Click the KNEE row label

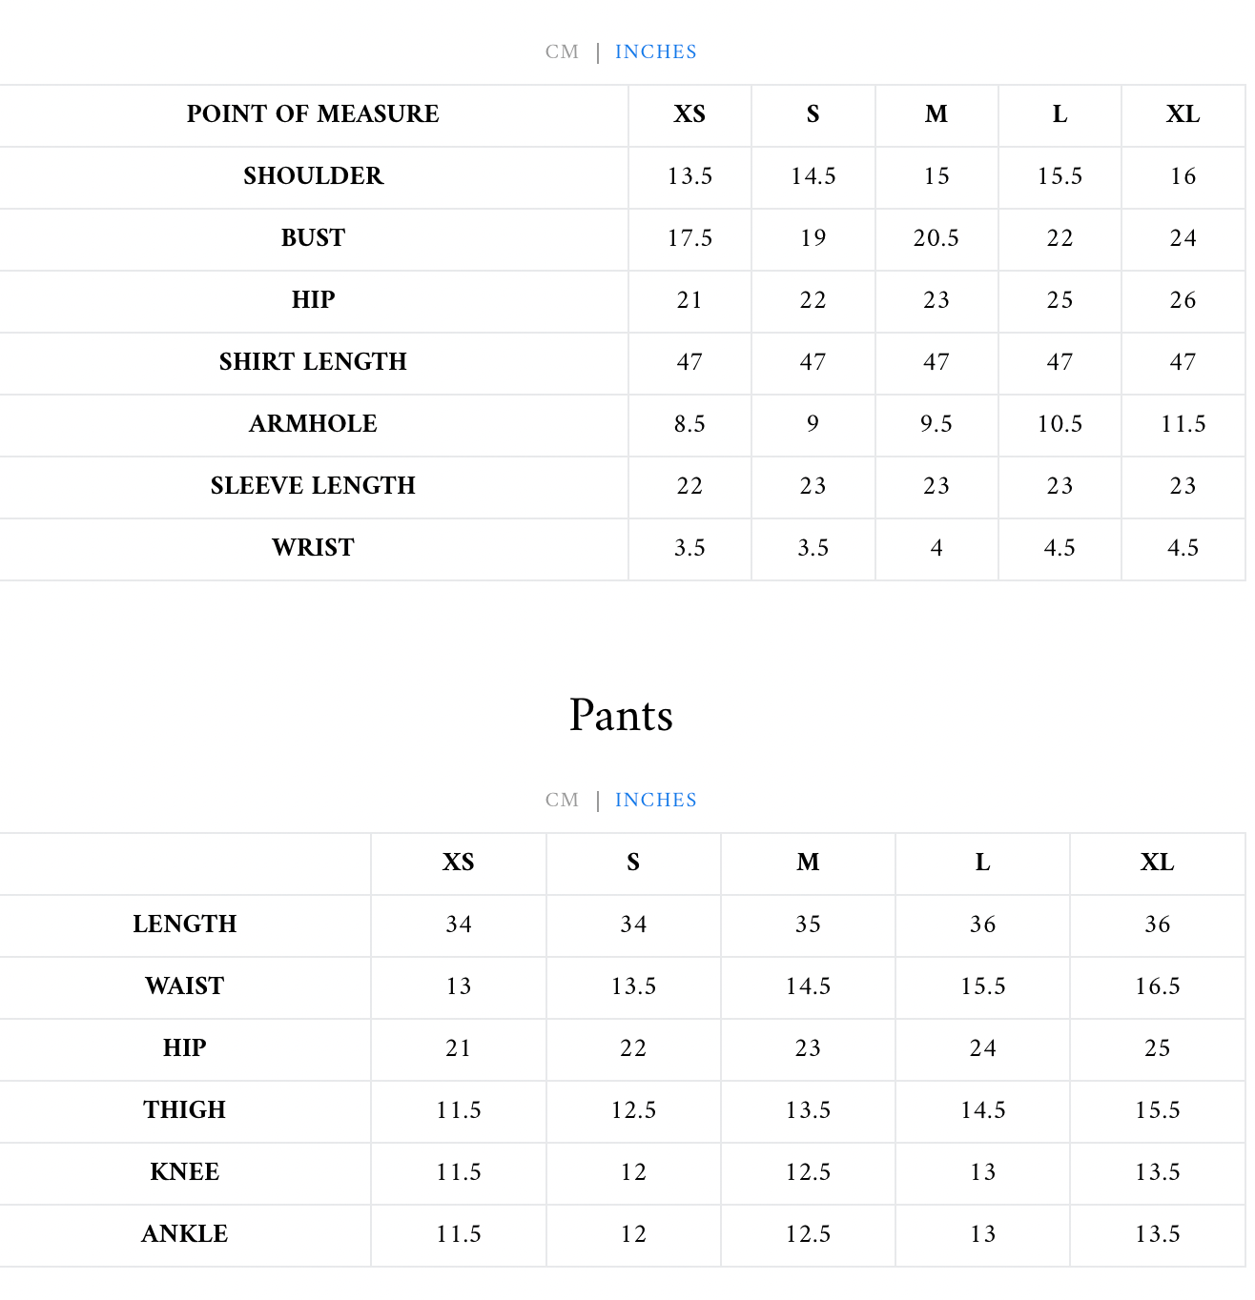tap(185, 1172)
